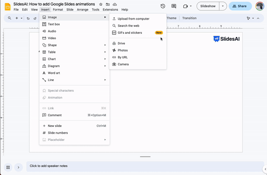This screenshot has width=267, height=175.
Task: Choose Slide numbers menu item
Action: click(74, 133)
